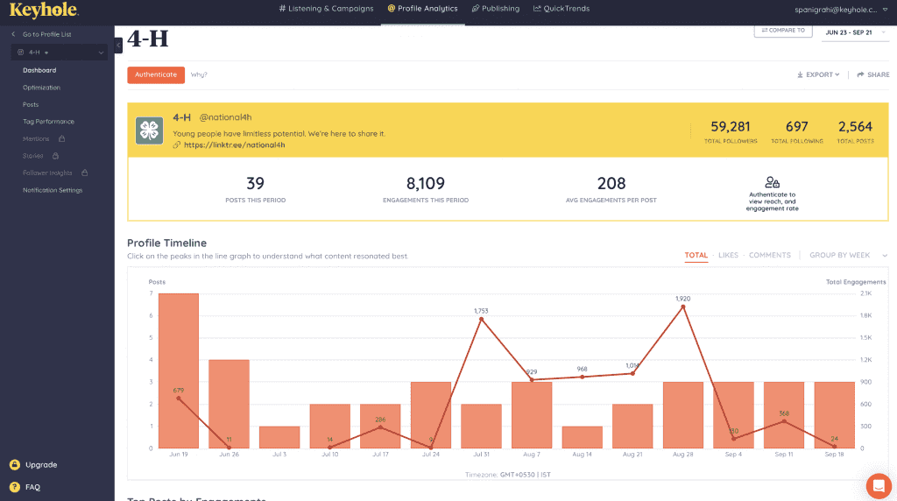Image resolution: width=897 pixels, height=501 pixels.
Task: Select the COMMENTS timeline filter
Action: 770,256
